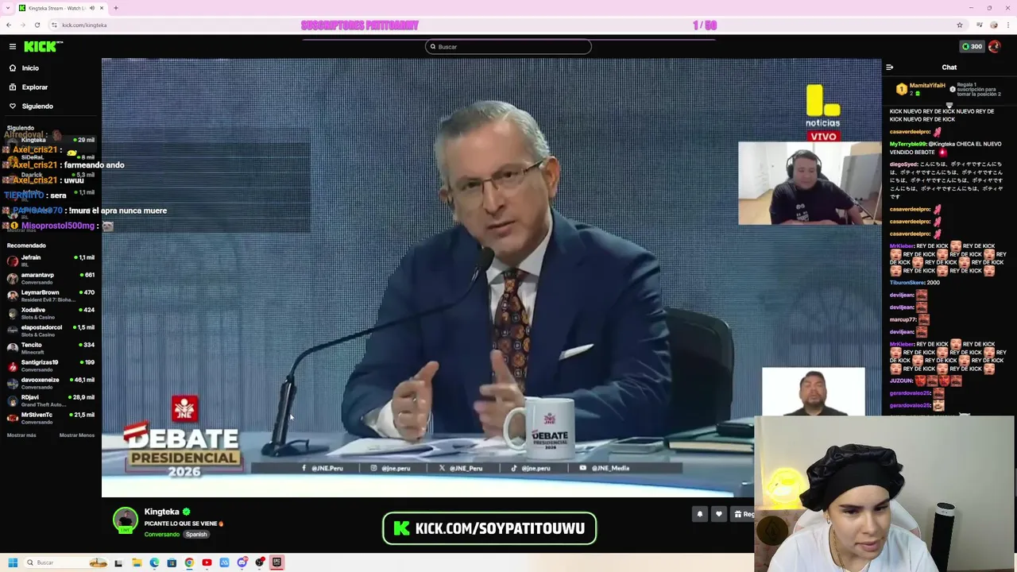Viewport: 1017px width, 572px height.
Task: Click the Kingteka channel name
Action: click(162, 512)
